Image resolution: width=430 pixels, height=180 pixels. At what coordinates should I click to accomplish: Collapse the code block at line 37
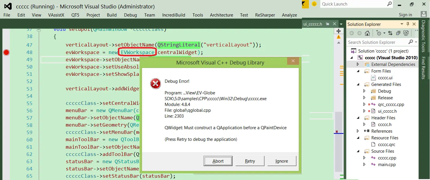(x=39, y=29)
